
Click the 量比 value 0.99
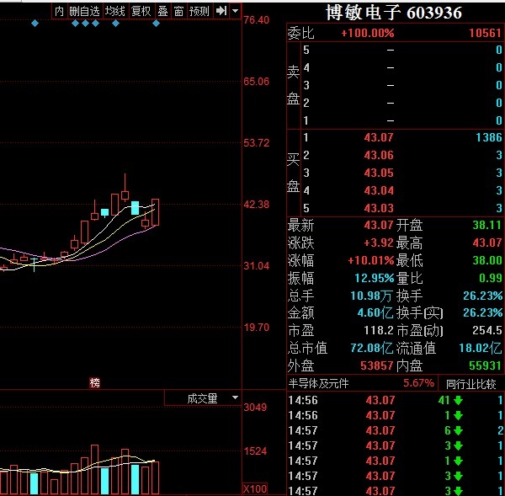pyautogui.click(x=490, y=278)
